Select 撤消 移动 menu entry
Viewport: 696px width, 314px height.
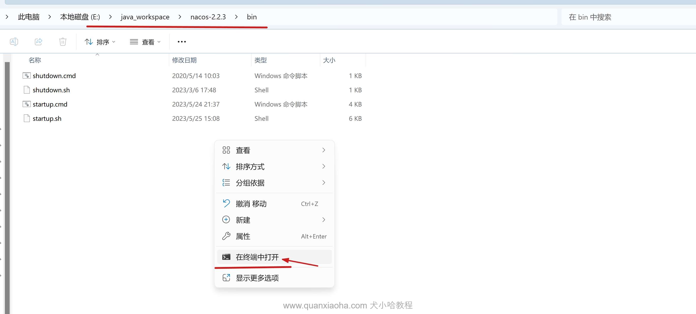[251, 204]
